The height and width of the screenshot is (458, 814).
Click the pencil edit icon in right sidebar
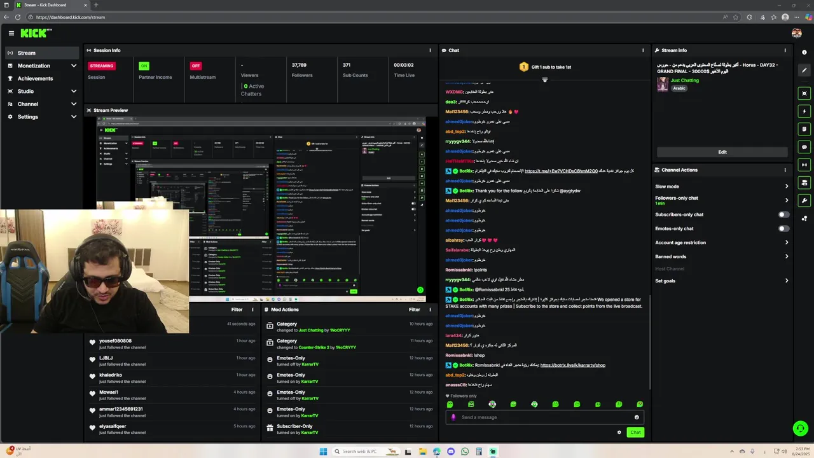click(804, 71)
